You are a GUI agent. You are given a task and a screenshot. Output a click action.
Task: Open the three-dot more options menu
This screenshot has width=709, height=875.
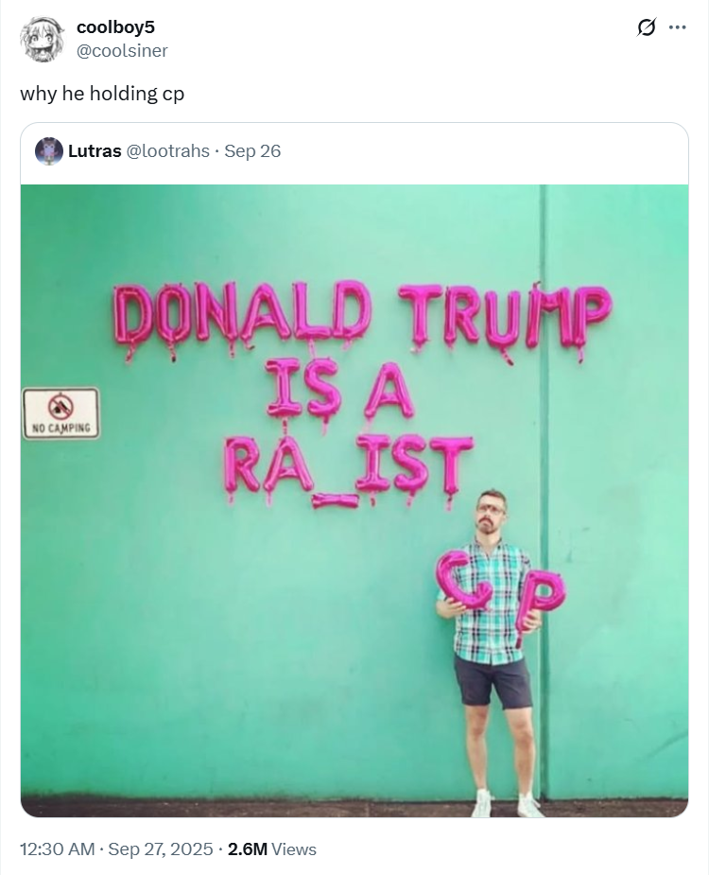tap(677, 27)
